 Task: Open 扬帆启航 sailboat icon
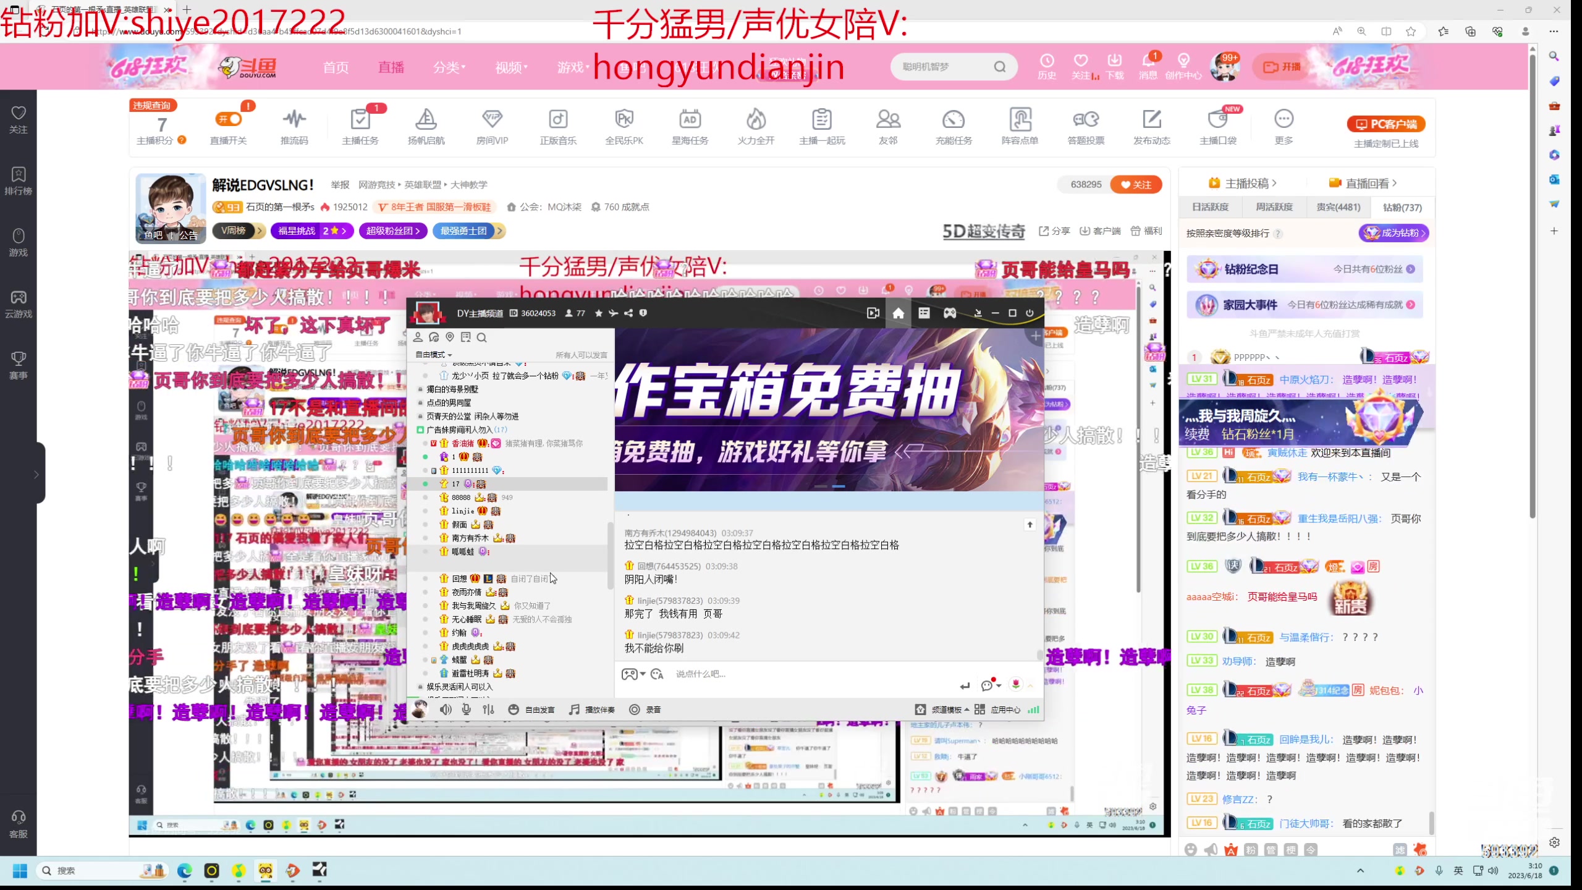426,127
